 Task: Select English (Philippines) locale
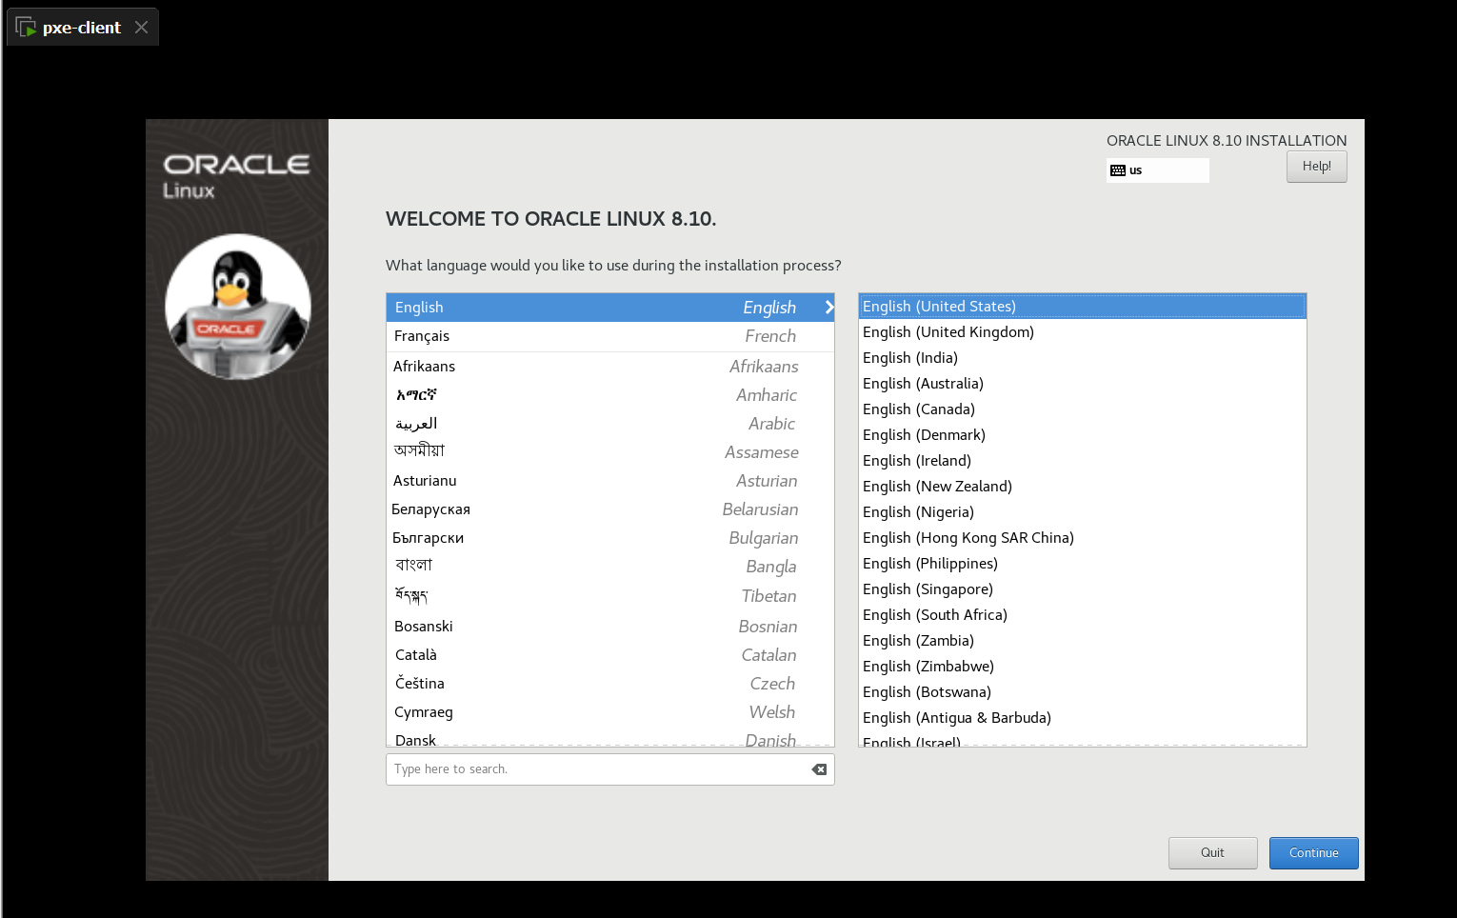[x=1083, y=564]
